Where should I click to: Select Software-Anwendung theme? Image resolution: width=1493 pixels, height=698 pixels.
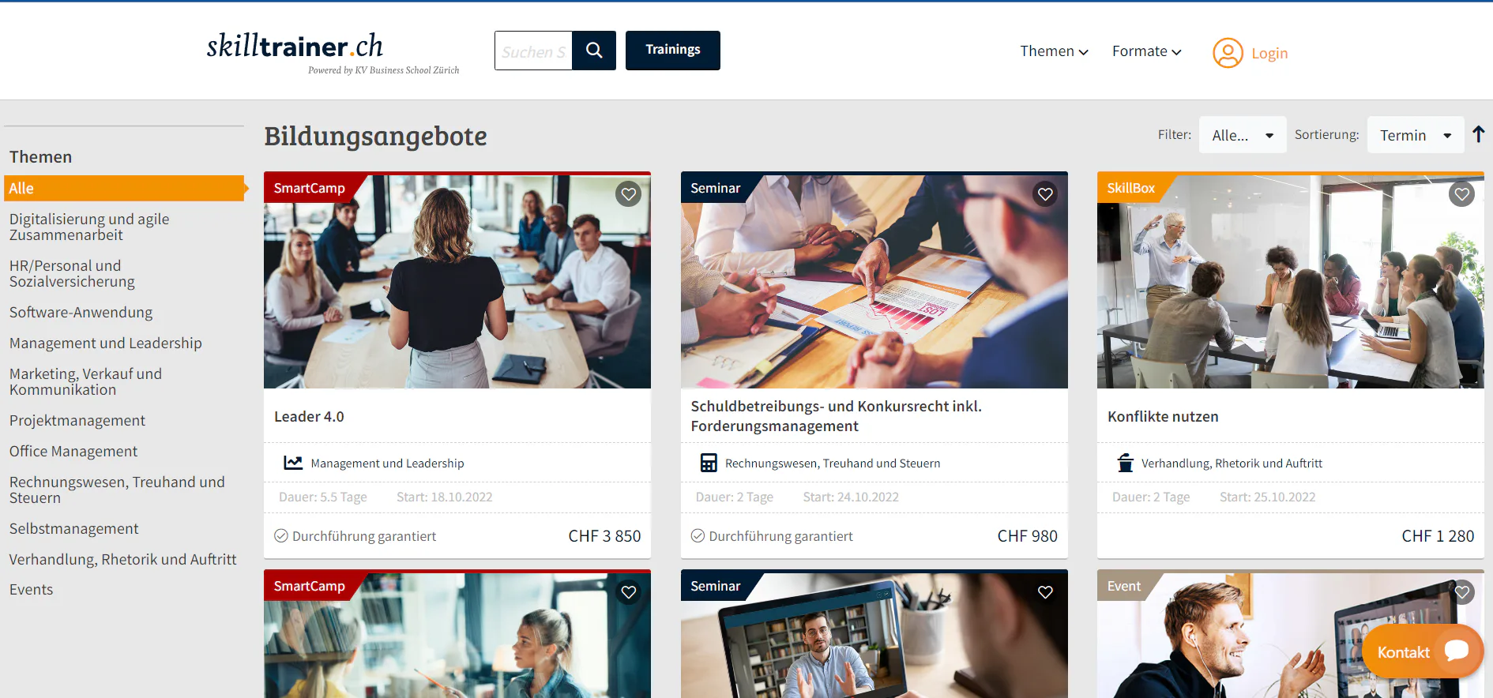point(81,312)
